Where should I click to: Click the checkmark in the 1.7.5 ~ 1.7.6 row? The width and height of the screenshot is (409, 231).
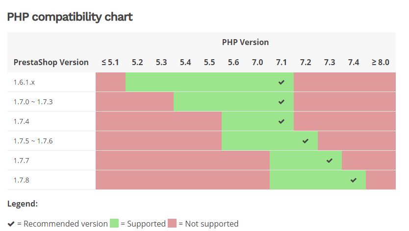[306, 141]
